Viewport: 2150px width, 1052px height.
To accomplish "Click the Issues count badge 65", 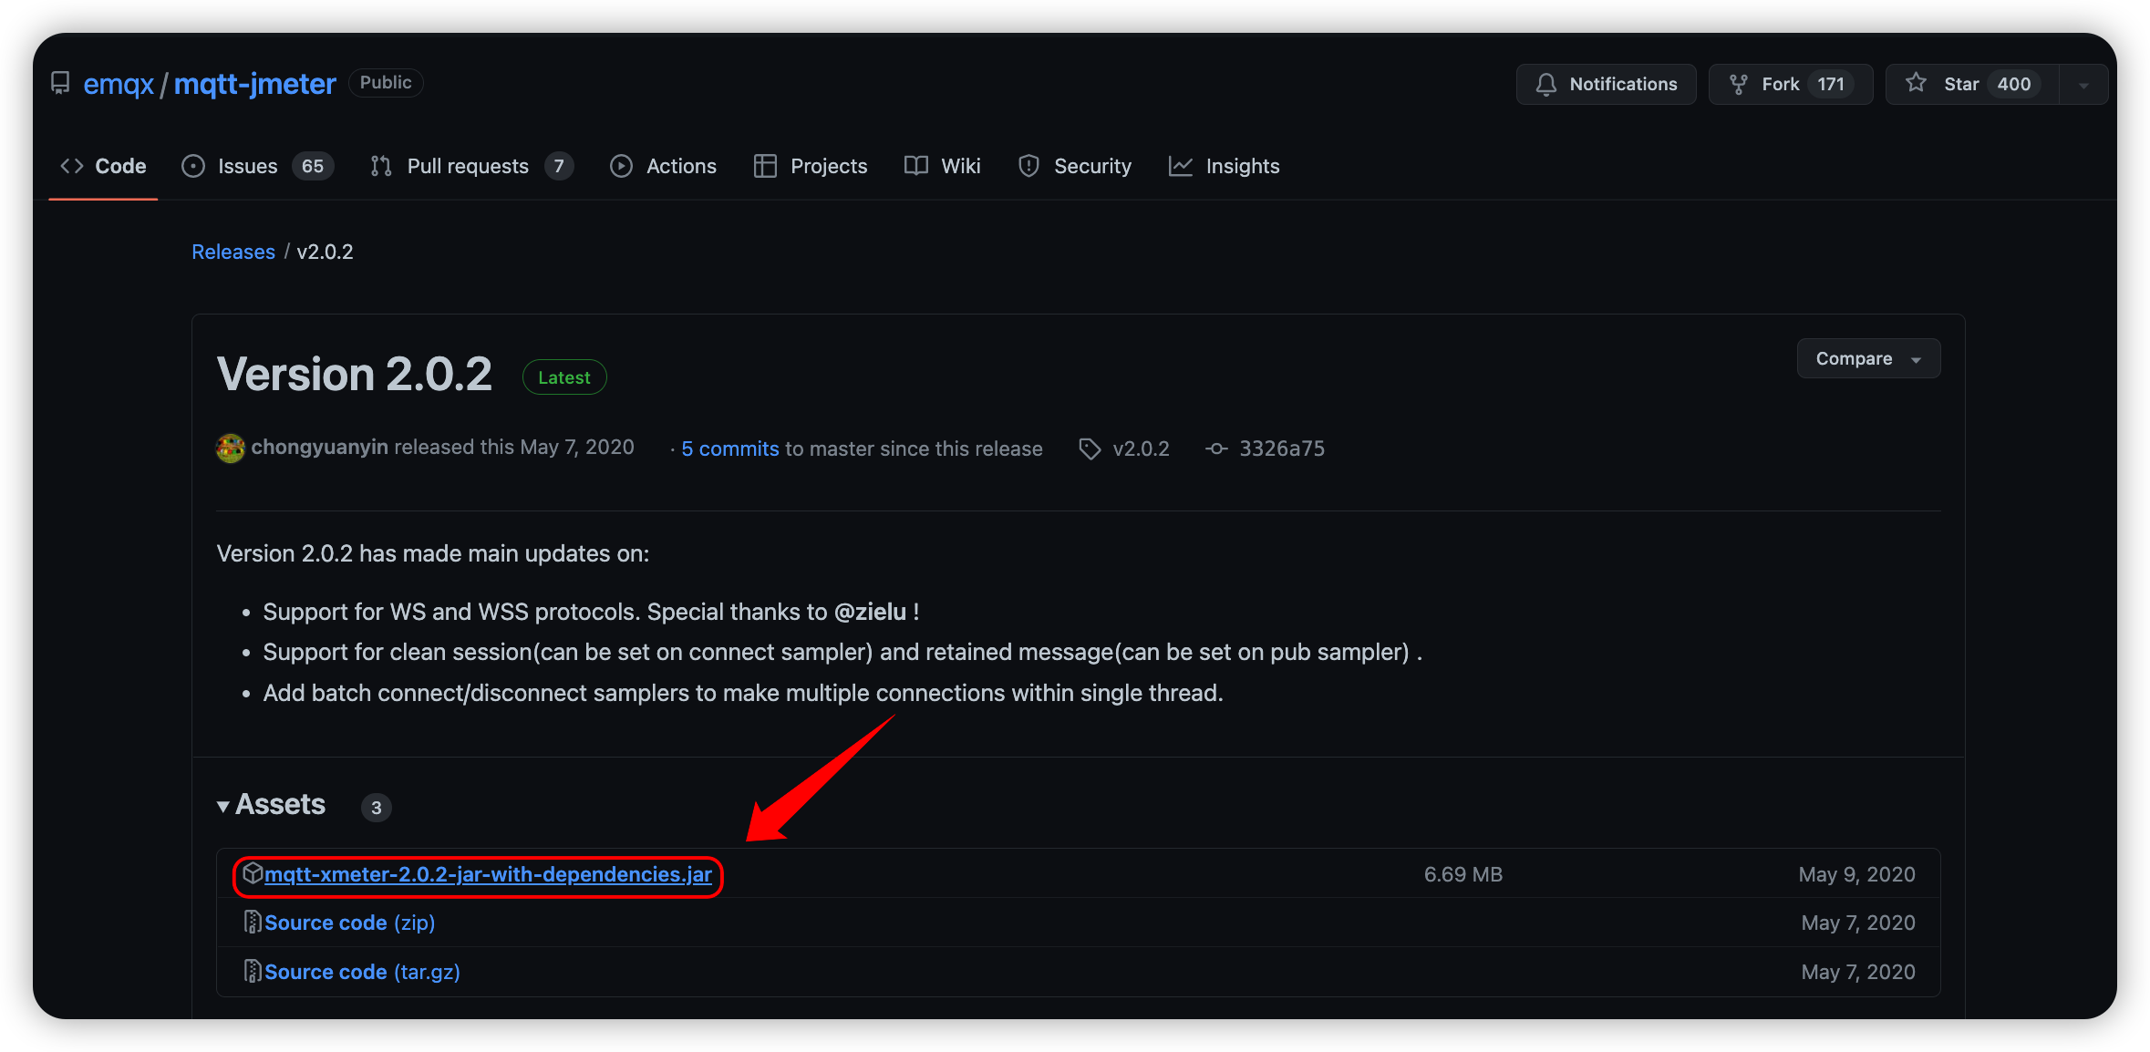I will pos(313,166).
